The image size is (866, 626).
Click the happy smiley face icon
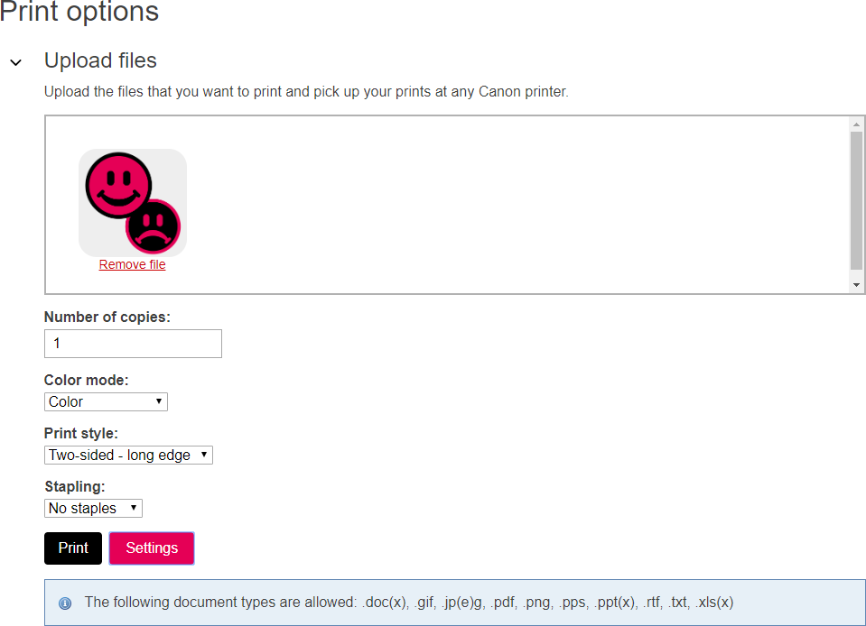(x=117, y=184)
